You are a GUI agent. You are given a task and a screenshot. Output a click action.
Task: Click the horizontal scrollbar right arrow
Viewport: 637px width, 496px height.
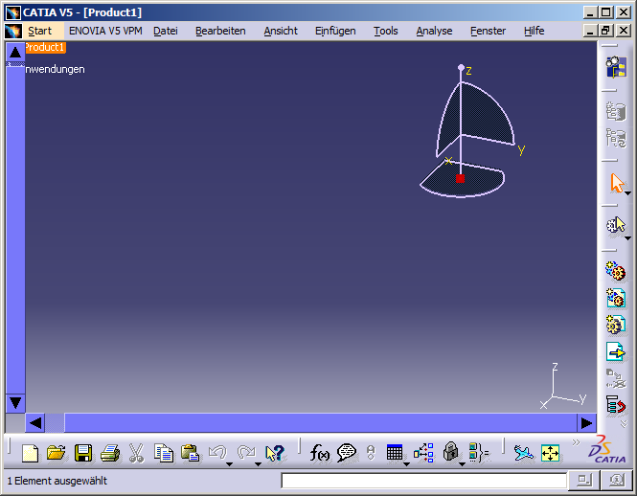[586, 423]
